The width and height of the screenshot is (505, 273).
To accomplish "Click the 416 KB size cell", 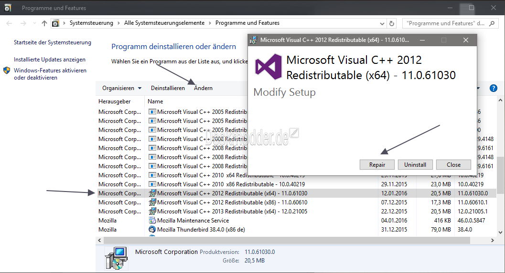I will click(442, 220).
